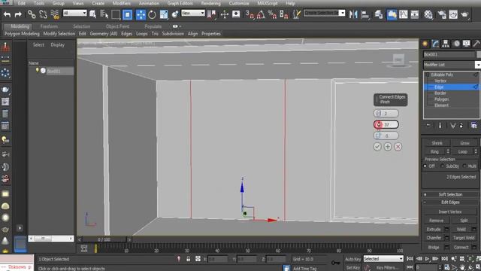Expand the Soft Selection rollout
Viewport: 481px width, 271px height.
point(450,194)
